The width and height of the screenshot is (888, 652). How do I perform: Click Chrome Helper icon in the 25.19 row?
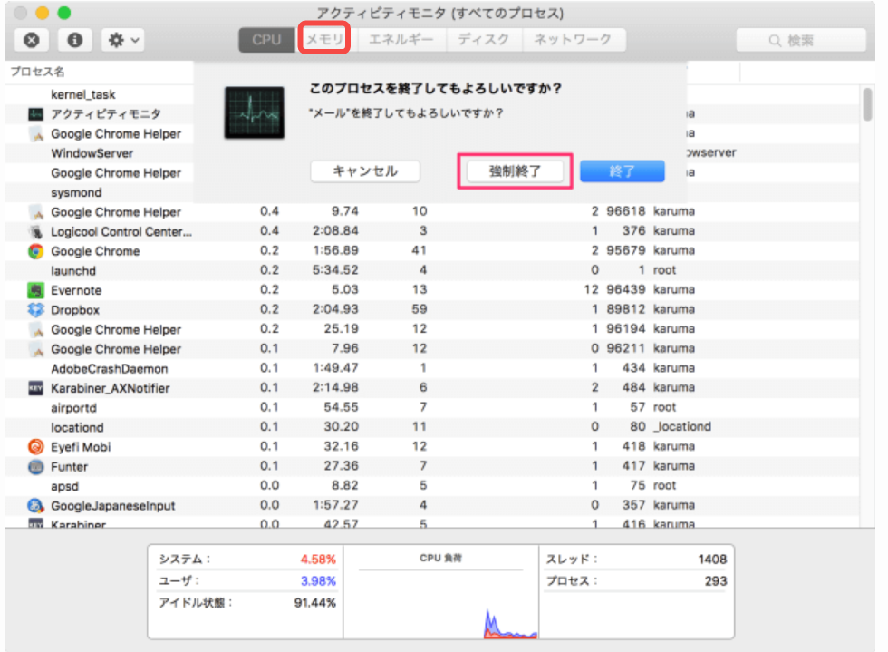(36, 329)
